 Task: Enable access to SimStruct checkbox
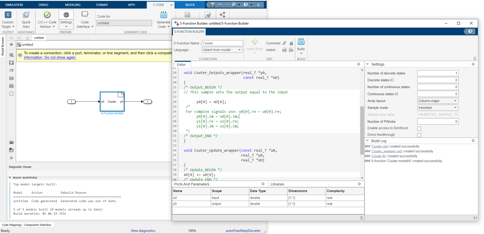(x=419, y=129)
